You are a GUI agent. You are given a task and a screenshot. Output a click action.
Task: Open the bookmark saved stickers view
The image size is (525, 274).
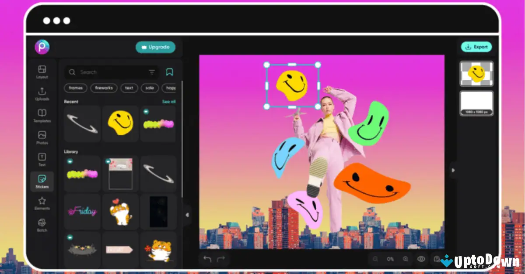[171, 72]
